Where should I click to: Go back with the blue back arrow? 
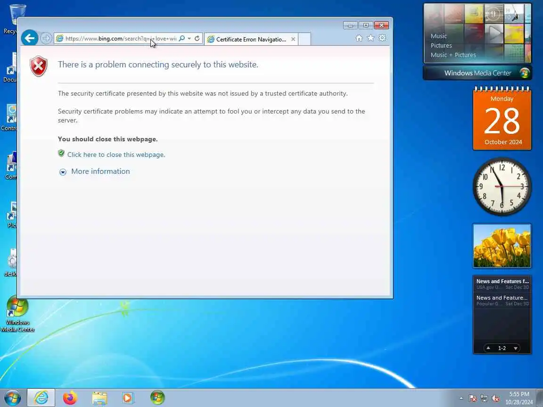29,38
